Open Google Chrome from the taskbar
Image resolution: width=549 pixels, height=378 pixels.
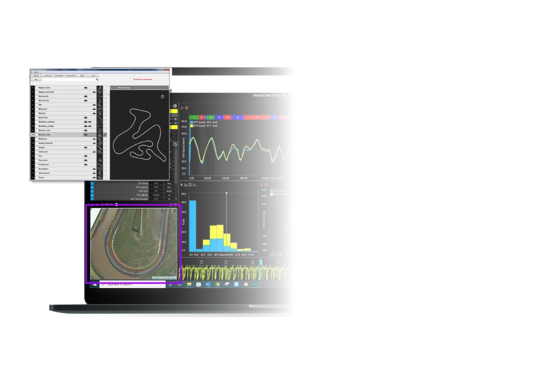[x=217, y=284]
